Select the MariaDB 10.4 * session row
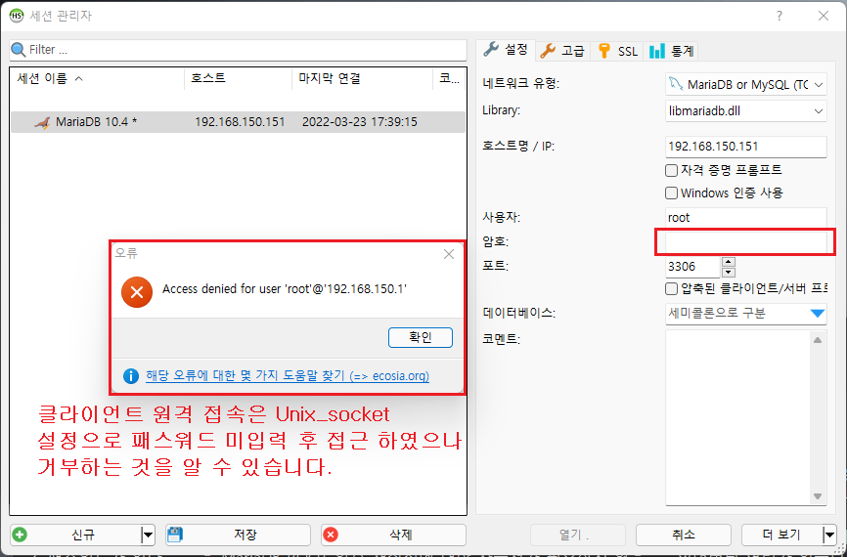Viewport: 847px width, 557px height. click(x=239, y=122)
